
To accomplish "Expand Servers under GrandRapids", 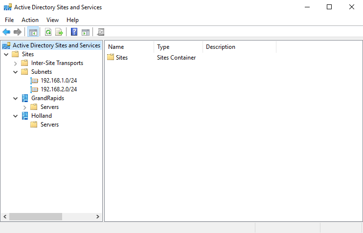I will click(25, 107).
